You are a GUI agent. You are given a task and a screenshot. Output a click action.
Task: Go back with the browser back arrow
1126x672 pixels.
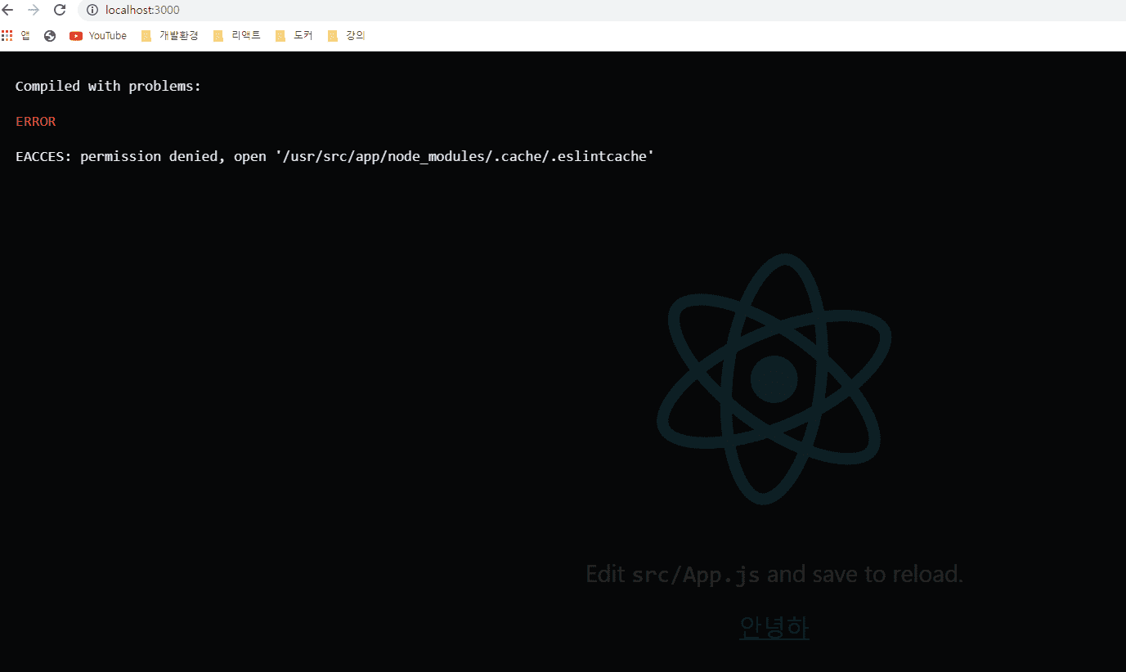click(x=8, y=10)
